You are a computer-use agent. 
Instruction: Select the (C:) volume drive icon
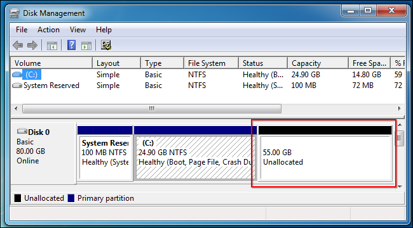pyautogui.click(x=17, y=75)
